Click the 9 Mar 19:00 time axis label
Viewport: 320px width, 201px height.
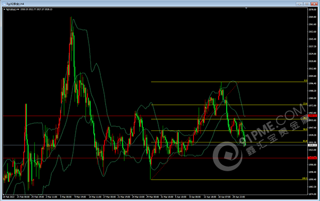click(80, 197)
